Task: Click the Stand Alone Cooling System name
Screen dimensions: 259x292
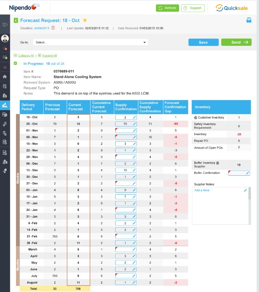Action: click(77, 77)
